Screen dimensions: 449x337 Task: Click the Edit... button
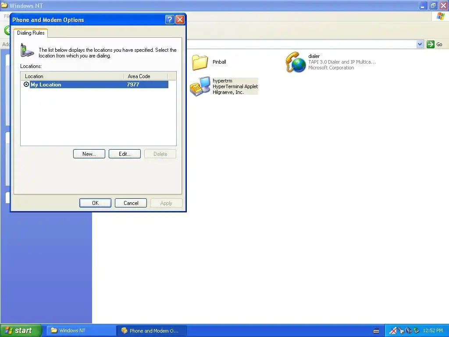tap(125, 154)
